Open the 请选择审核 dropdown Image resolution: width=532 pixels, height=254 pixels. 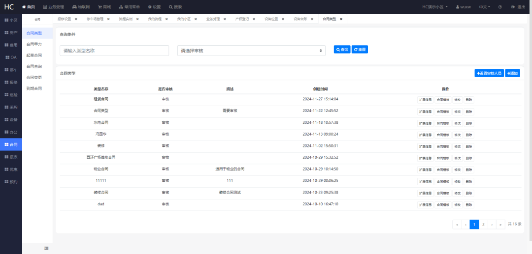[x=251, y=51]
